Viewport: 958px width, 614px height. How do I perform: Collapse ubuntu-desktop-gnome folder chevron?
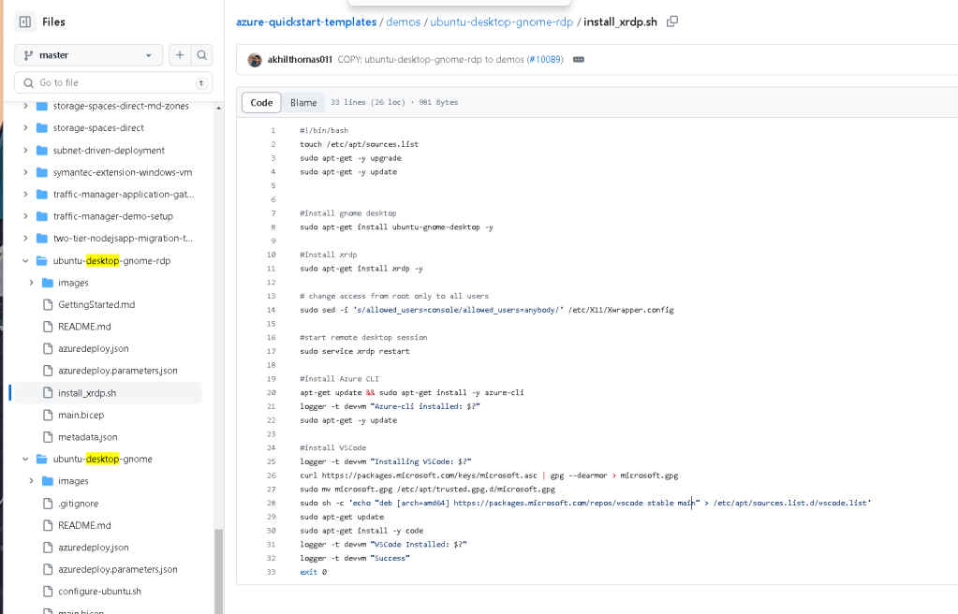[25, 459]
